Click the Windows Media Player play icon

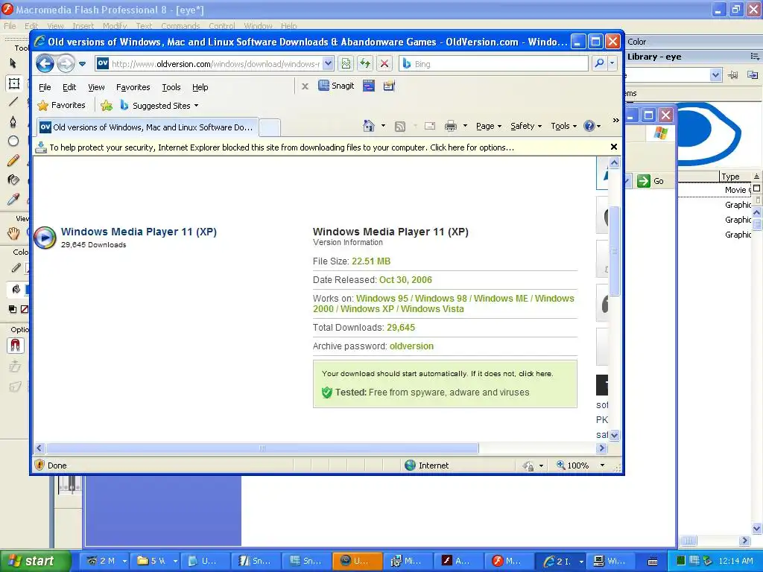(45, 238)
